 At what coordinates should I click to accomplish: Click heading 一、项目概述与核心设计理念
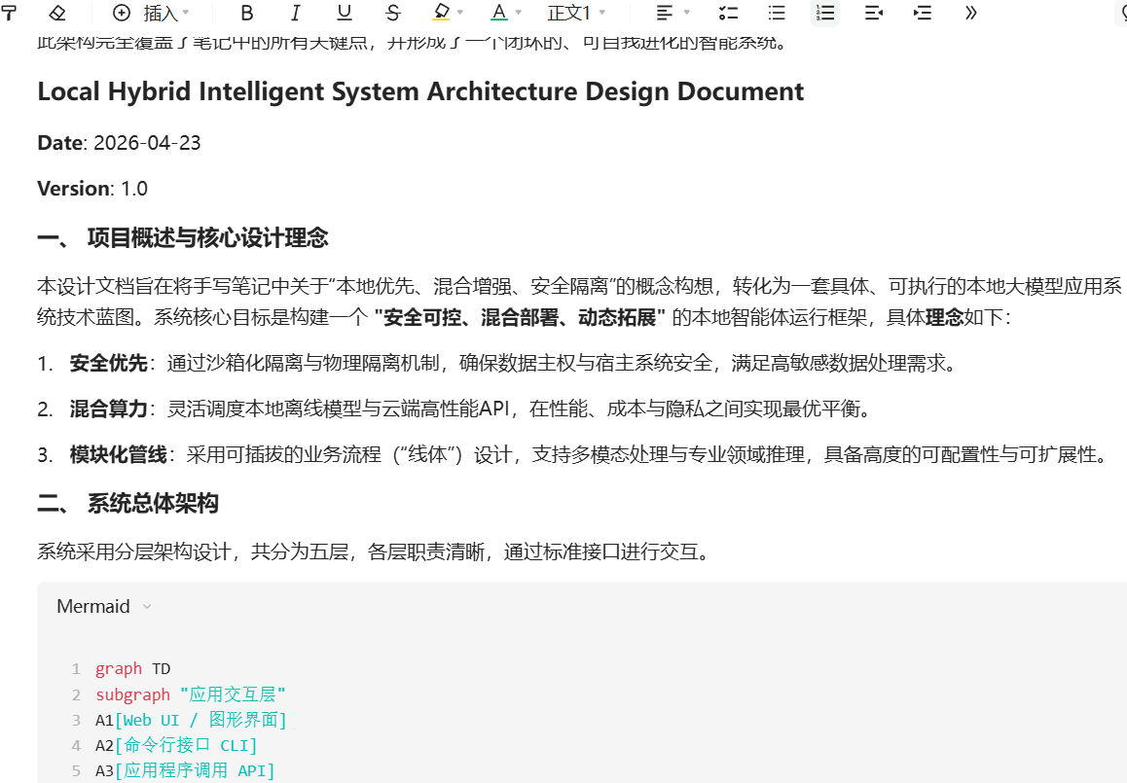[183, 237]
